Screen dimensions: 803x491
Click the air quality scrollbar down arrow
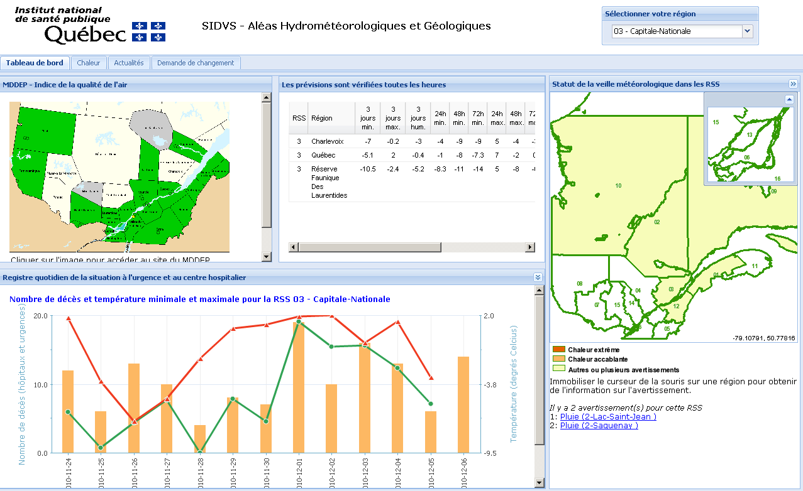point(266,257)
